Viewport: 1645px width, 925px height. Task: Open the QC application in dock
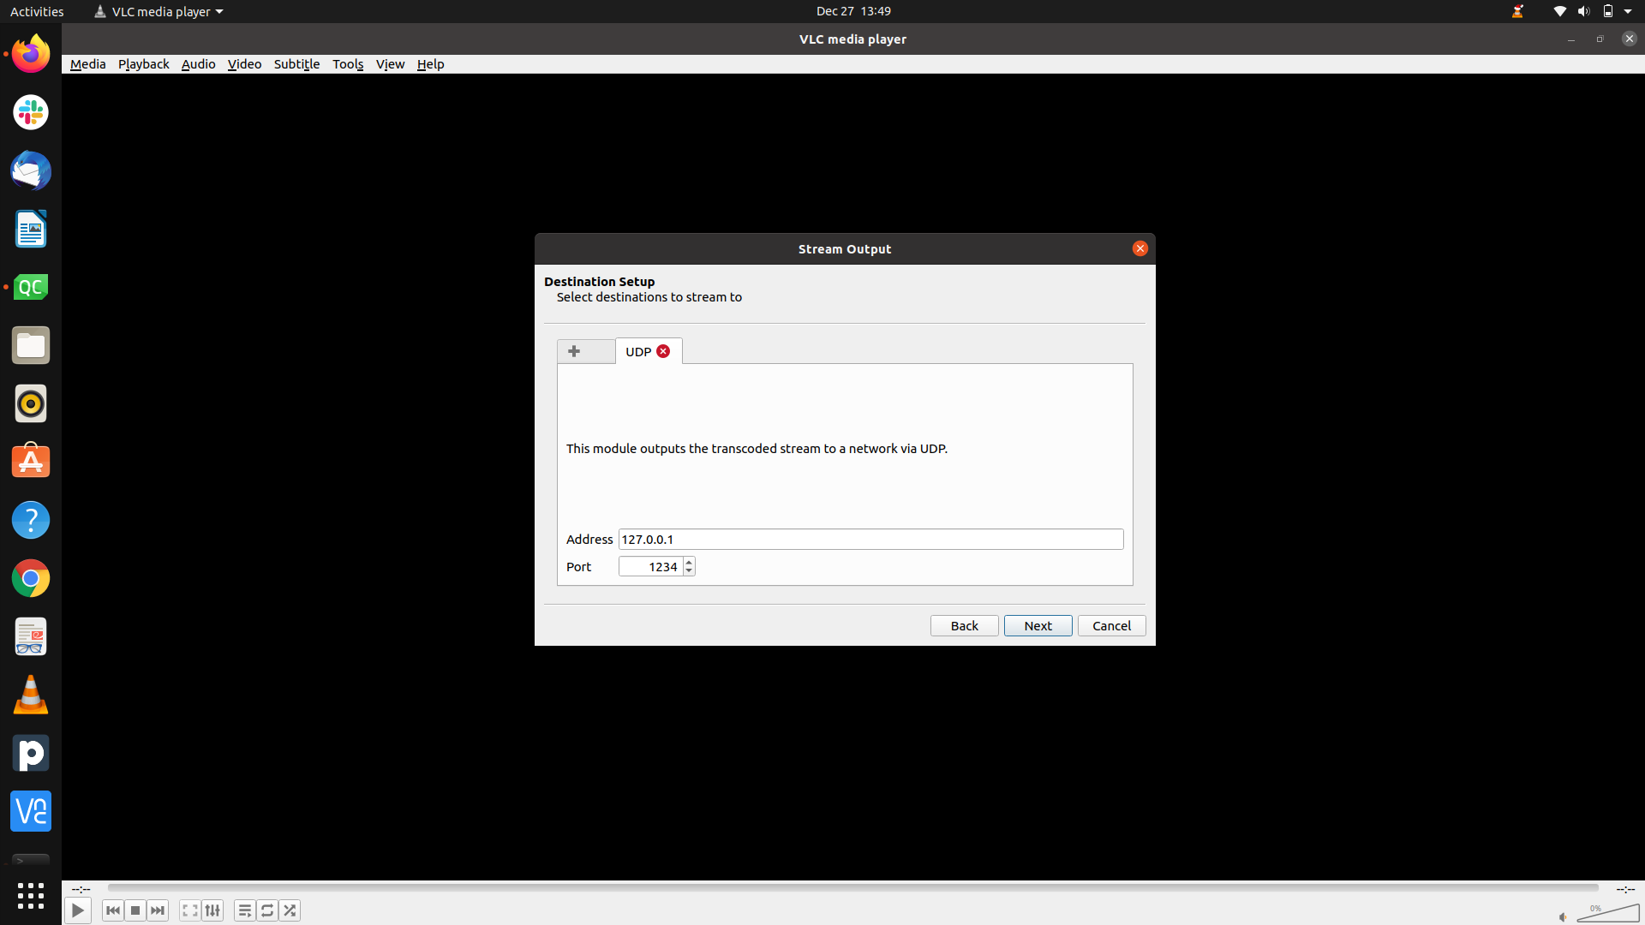click(x=31, y=287)
